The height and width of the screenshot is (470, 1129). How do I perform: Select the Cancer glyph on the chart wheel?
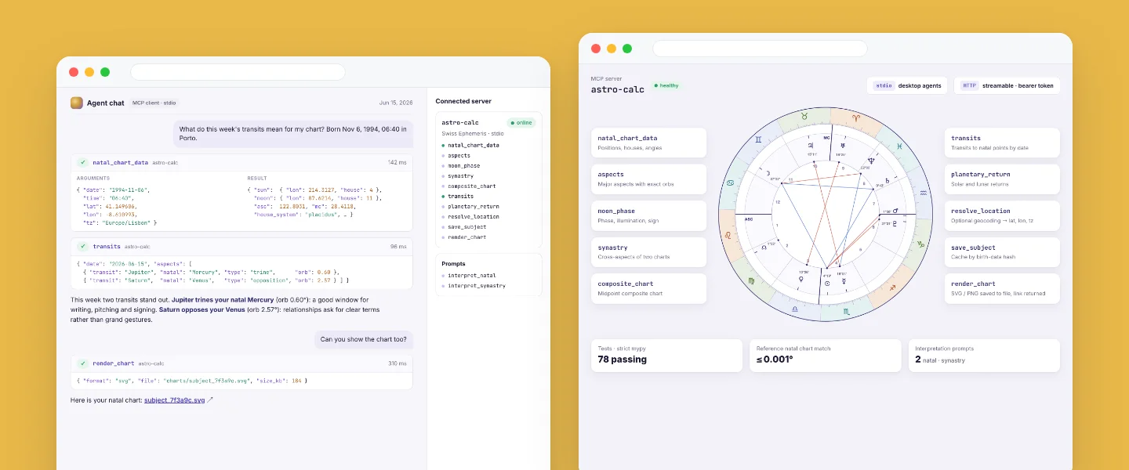coord(729,183)
